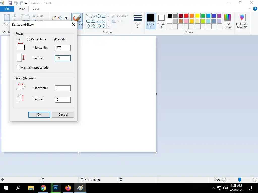Open the shape Fill dropdown
Viewport: 258px width, 193px height.
point(117,21)
